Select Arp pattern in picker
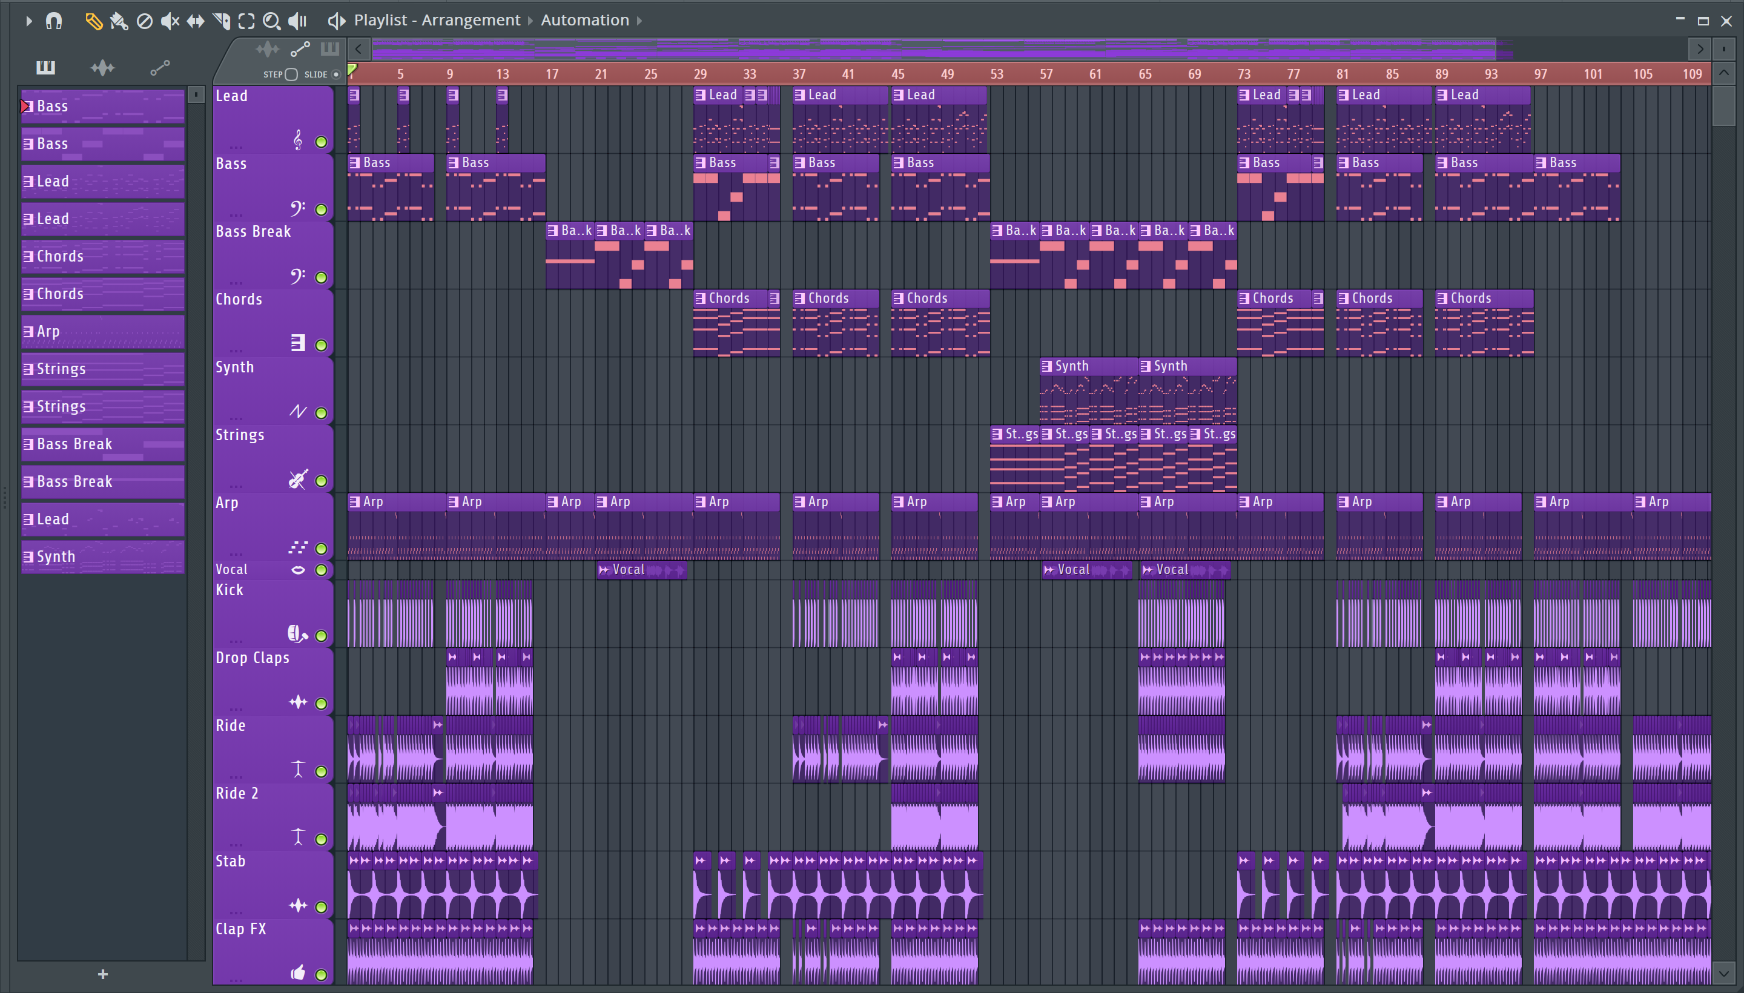 (x=103, y=331)
